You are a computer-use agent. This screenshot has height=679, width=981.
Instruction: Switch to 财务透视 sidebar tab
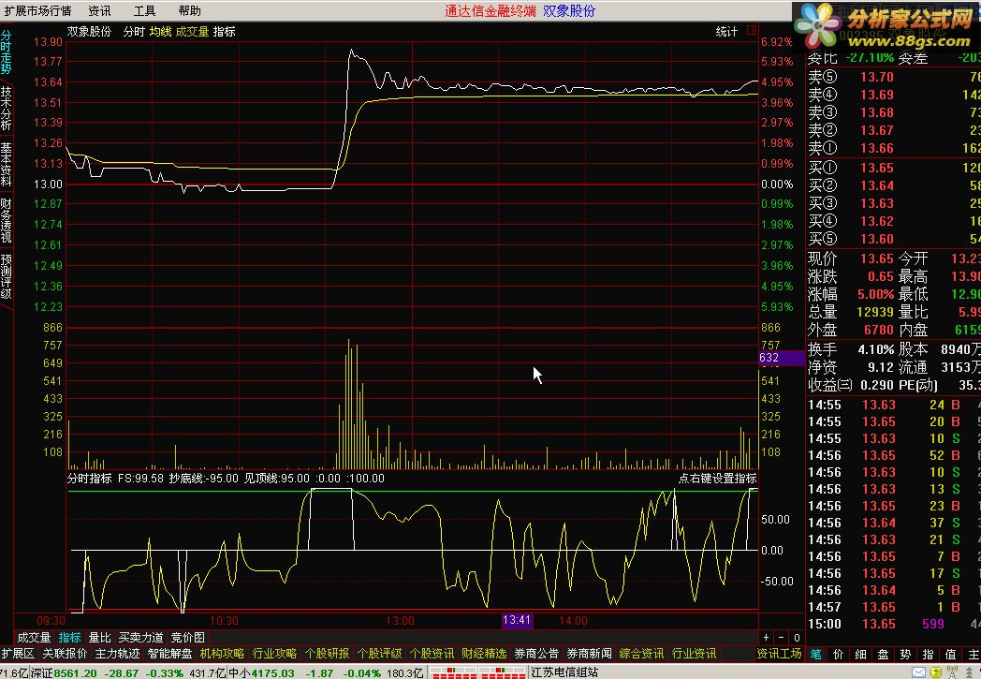pos(7,221)
